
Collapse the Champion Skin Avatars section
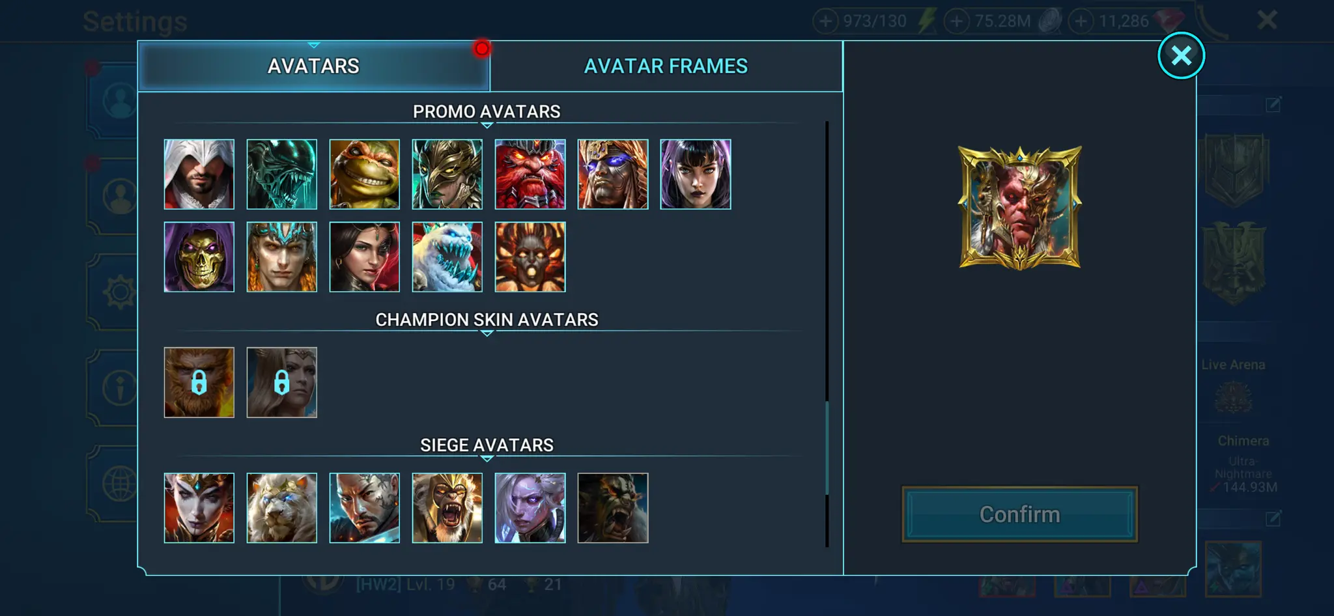tap(487, 333)
